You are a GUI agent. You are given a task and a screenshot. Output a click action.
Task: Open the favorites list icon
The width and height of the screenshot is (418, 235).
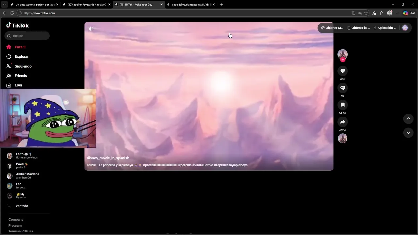coord(381,13)
